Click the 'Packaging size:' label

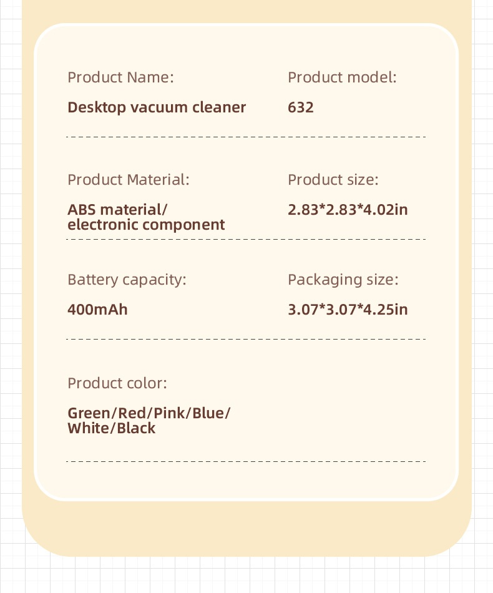(343, 280)
